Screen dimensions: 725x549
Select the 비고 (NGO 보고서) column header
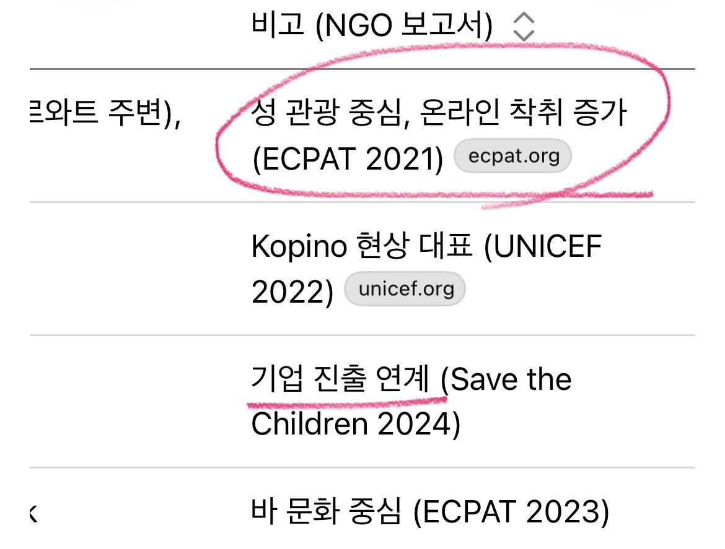pyautogui.click(x=372, y=27)
